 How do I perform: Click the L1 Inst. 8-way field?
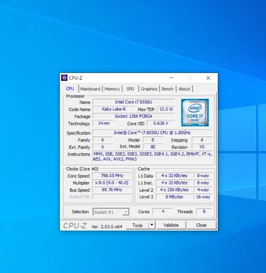click(203, 183)
